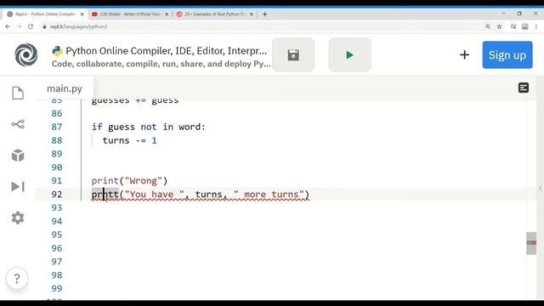Collapse the side pane with the chevron
Screen dimensions: 544x306
tap(540, 189)
